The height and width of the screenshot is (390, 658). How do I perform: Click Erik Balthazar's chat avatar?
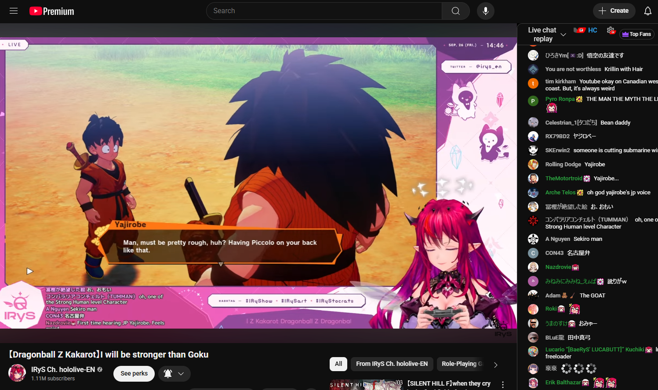(533, 383)
